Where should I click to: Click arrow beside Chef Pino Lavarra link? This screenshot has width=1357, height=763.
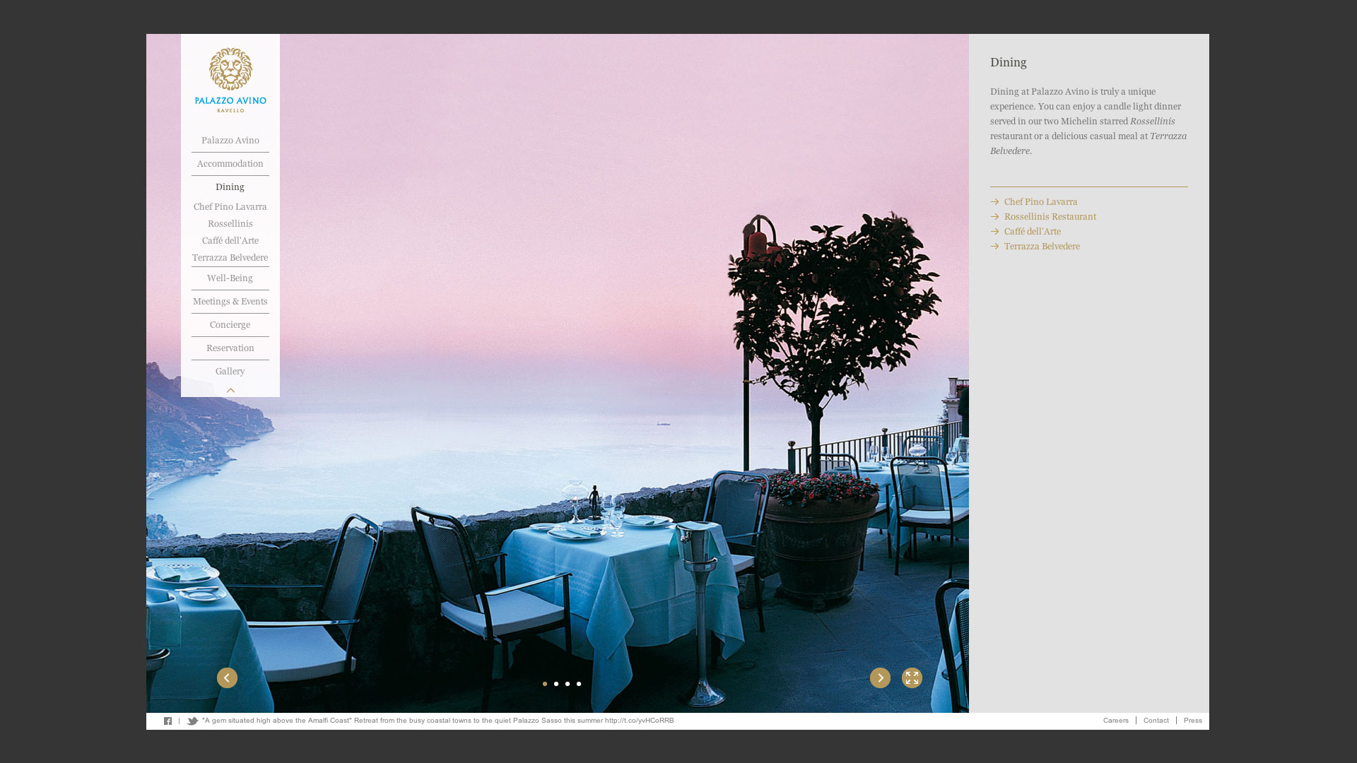(x=994, y=202)
